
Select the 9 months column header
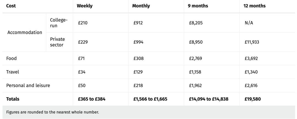198,6
